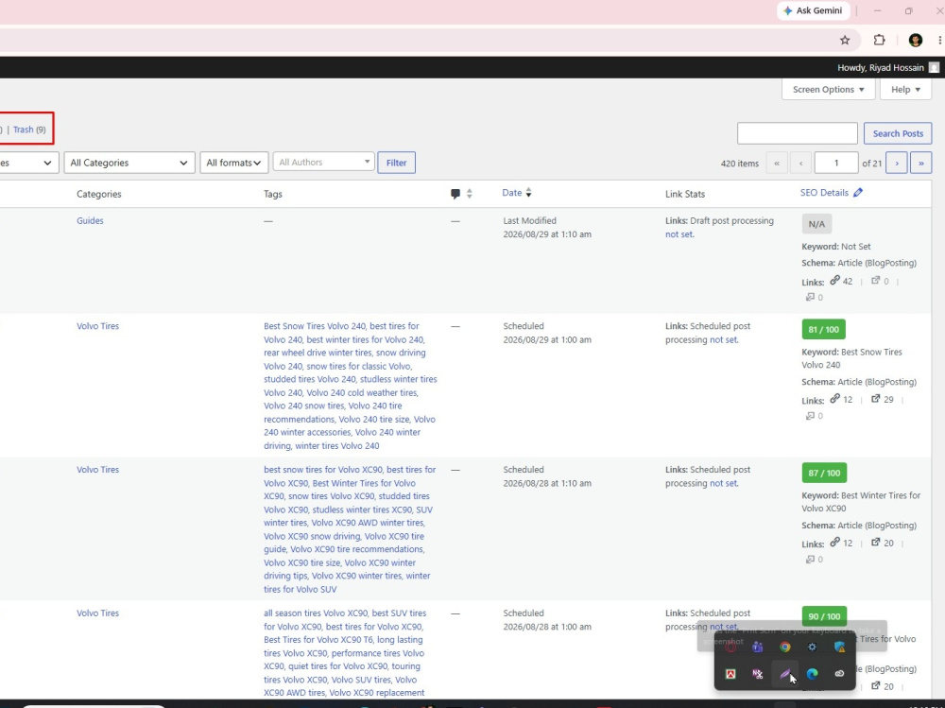Click the purple feather tray icon
The width and height of the screenshot is (945, 708).
point(784,674)
